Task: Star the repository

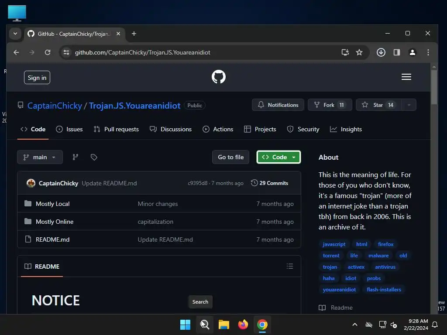Action: pos(379,105)
